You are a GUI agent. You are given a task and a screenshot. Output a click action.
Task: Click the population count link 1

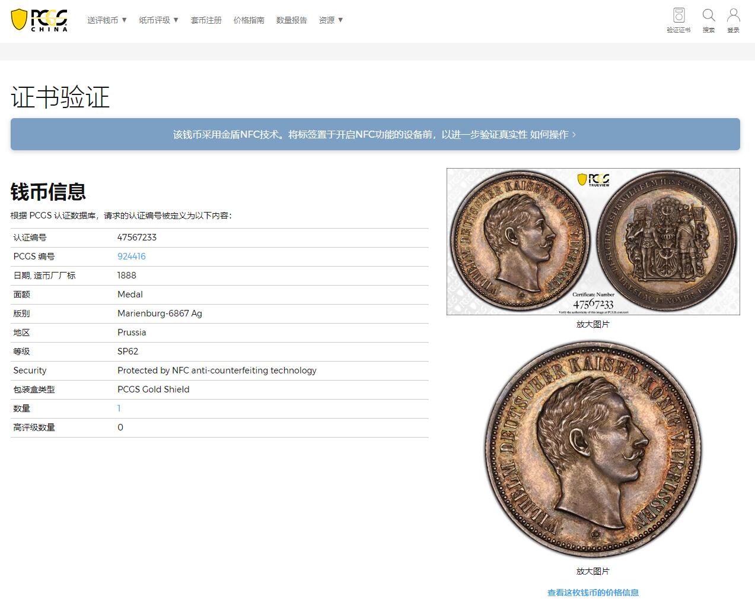(x=119, y=408)
